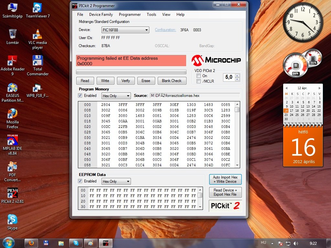Open the Device Family menu
This screenshot has height=248, width=331.
click(x=101, y=15)
